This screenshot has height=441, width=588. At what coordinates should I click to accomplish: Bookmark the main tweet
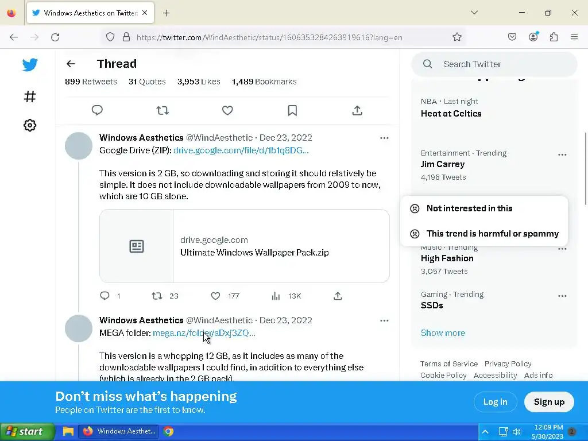point(292,110)
